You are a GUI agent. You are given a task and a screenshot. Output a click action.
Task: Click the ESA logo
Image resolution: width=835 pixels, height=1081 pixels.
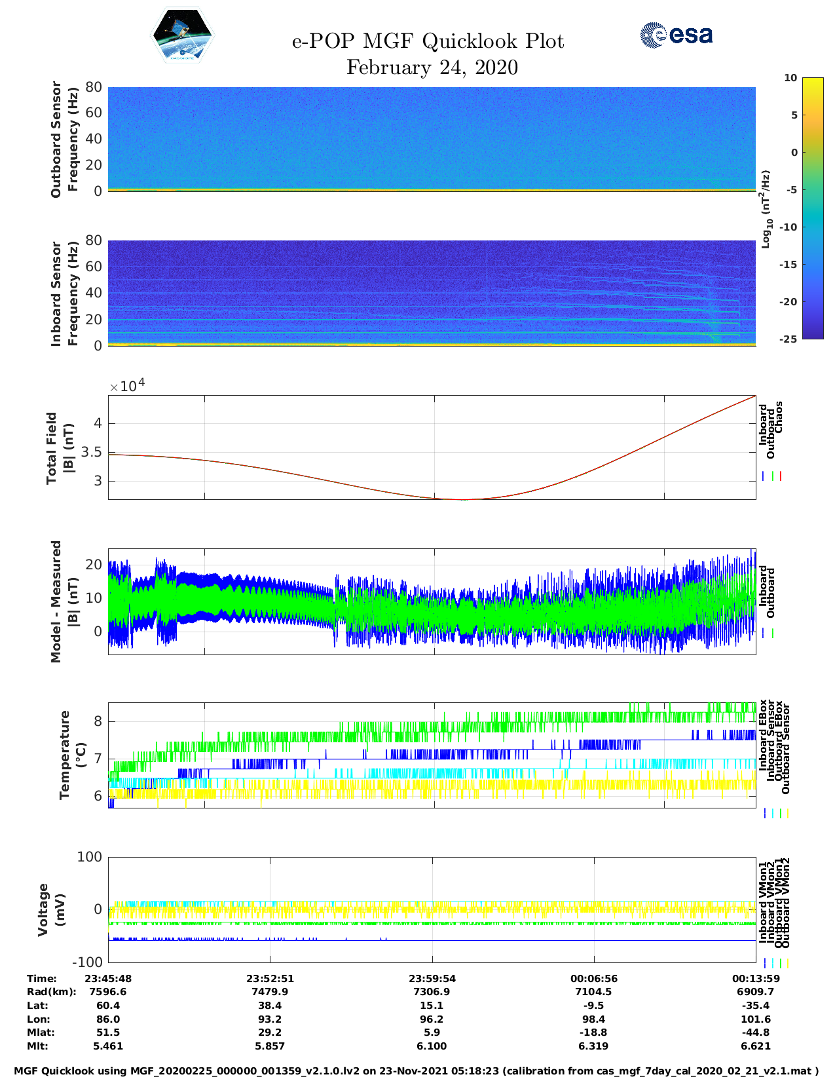tap(676, 35)
